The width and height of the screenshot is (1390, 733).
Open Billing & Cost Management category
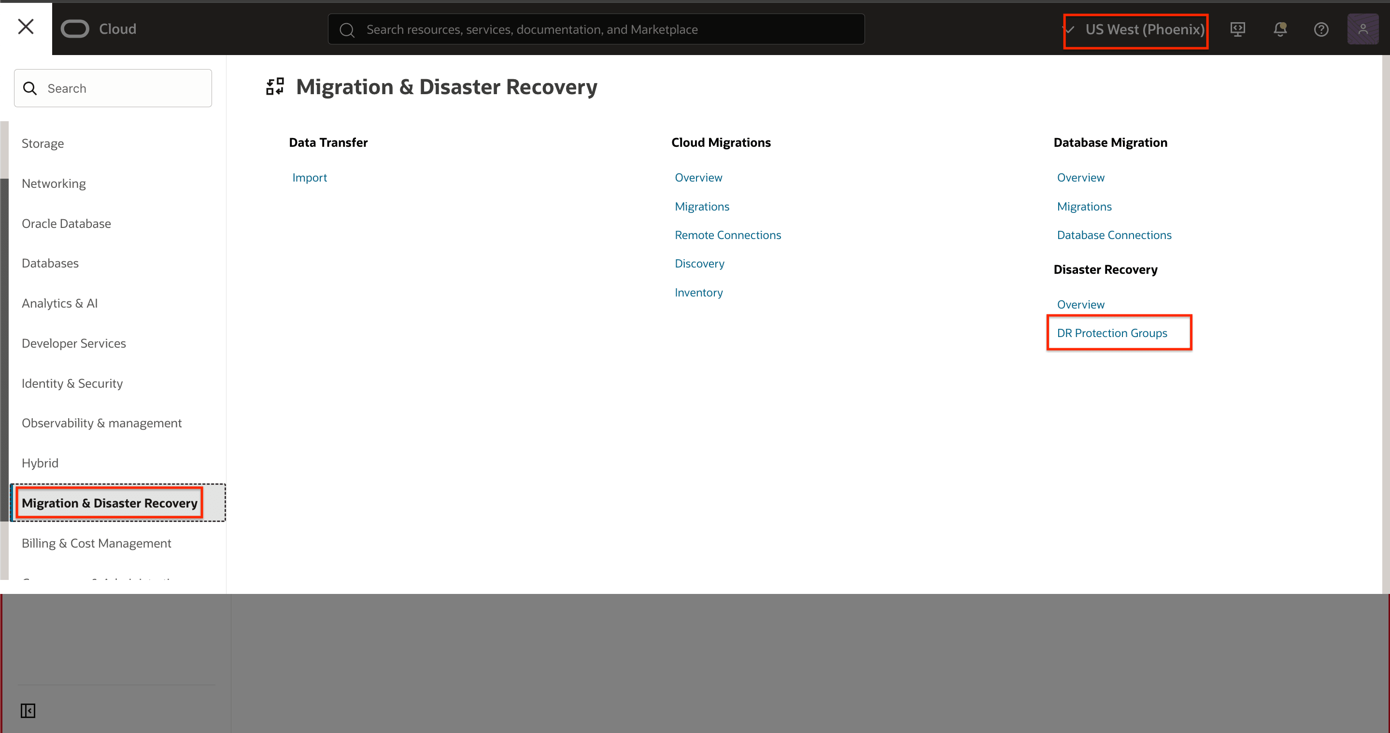97,543
